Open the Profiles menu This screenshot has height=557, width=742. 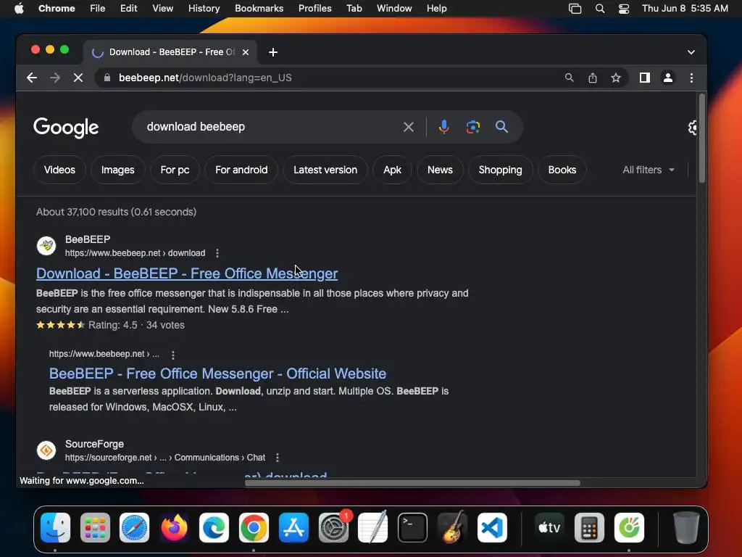click(314, 9)
